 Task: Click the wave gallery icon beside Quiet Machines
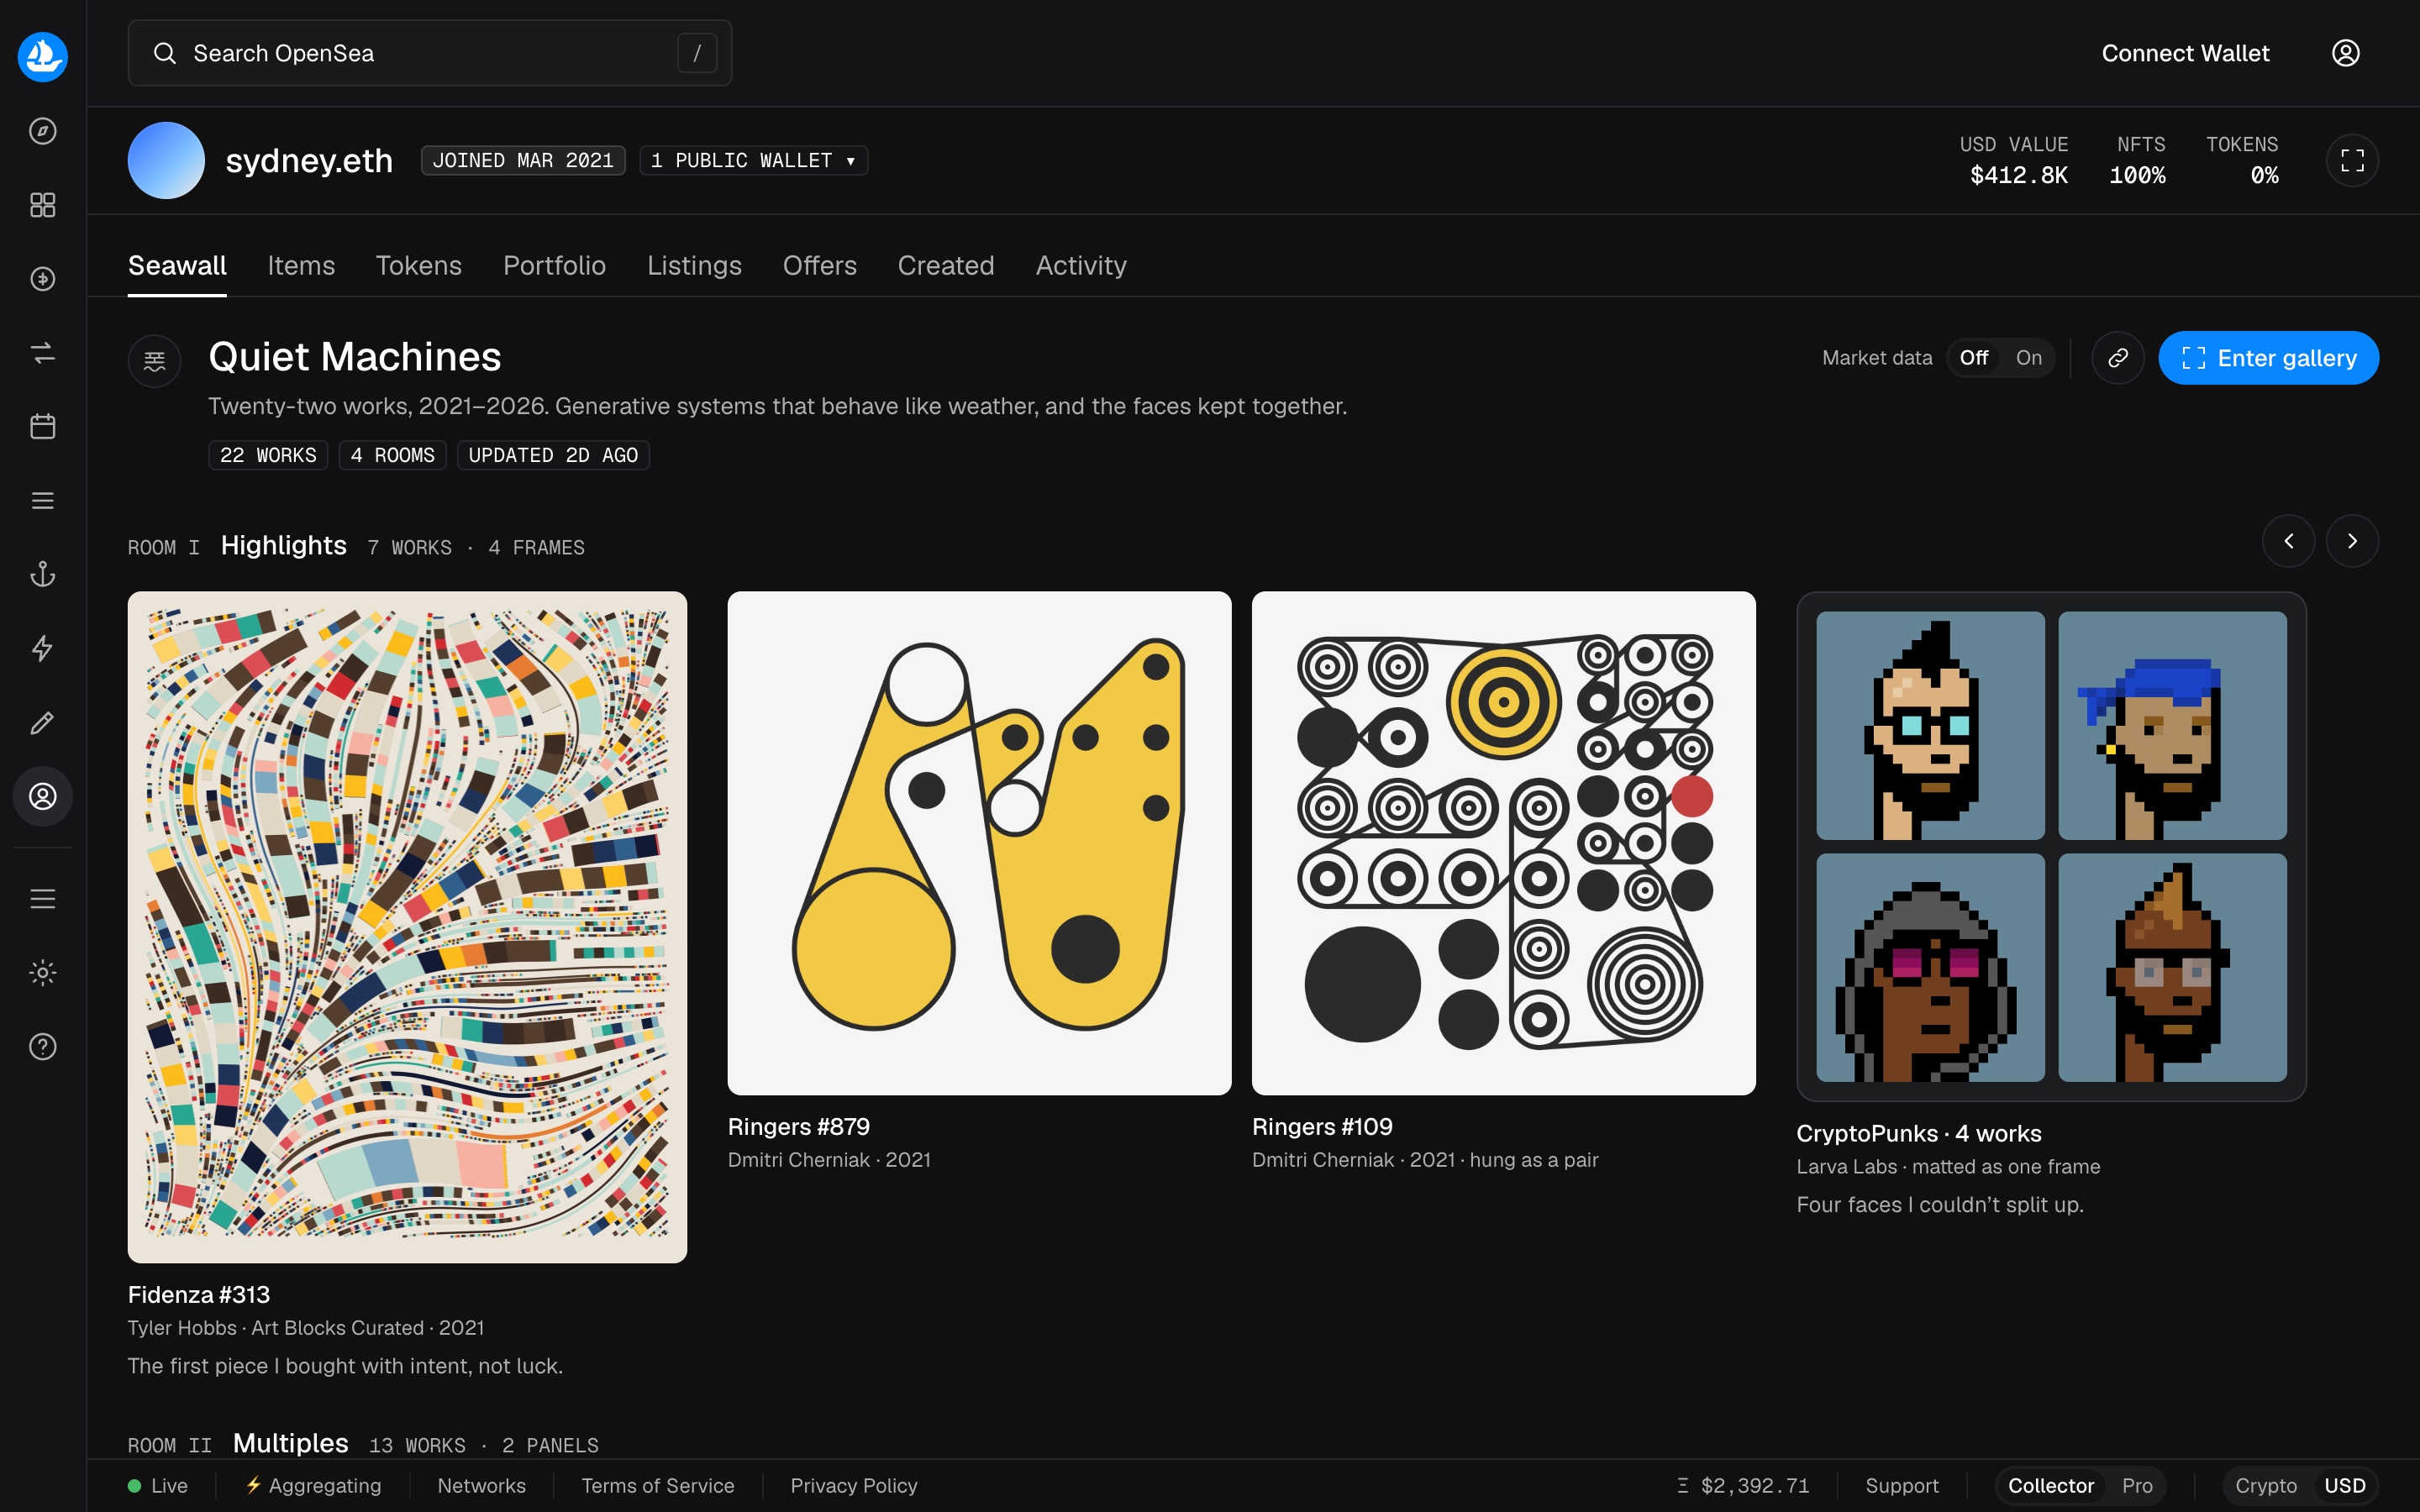[x=154, y=360]
